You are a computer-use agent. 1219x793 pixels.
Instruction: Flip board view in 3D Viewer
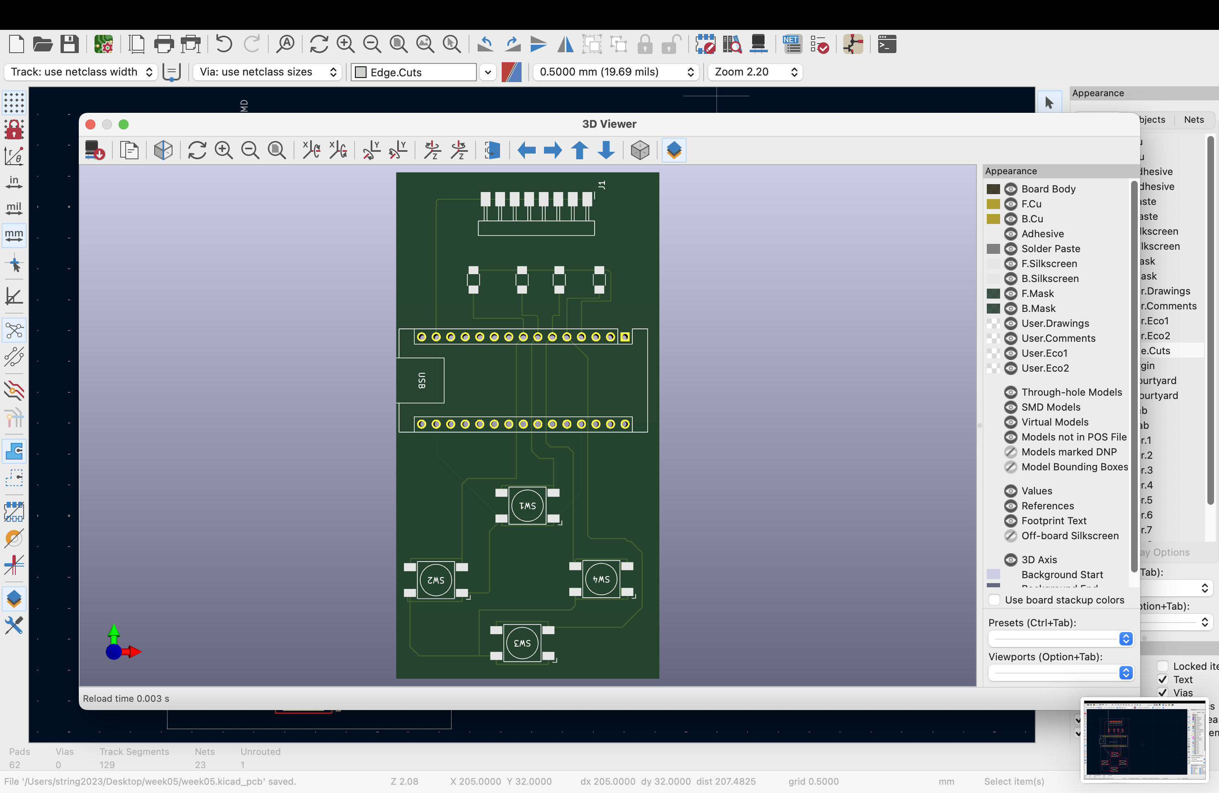click(492, 150)
